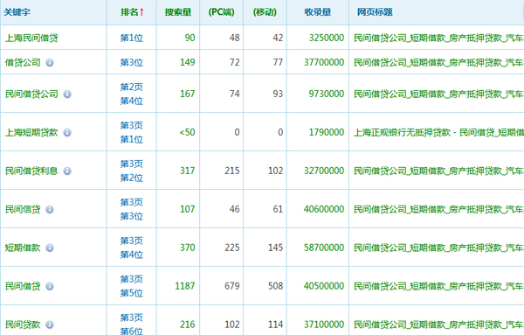Click mobile value 508

[275, 287]
